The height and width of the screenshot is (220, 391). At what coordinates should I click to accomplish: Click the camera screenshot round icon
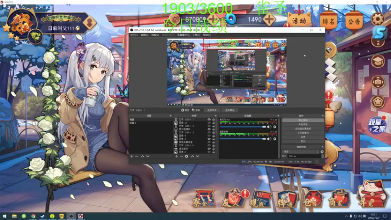click(378, 82)
